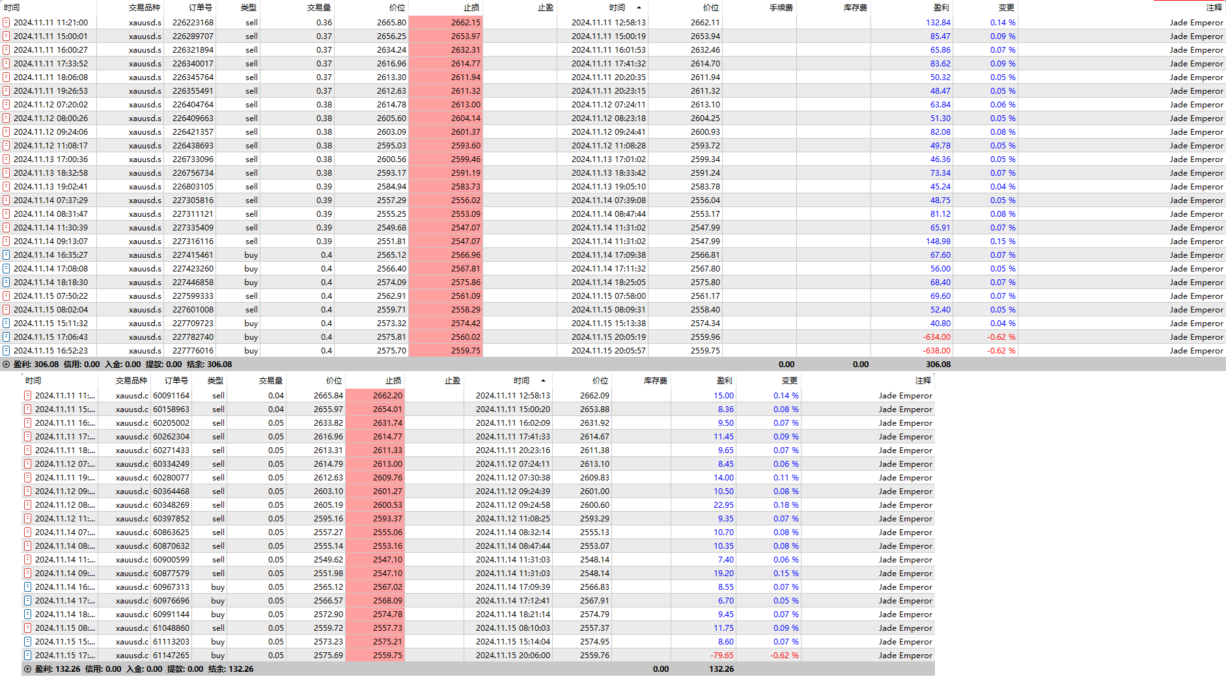Select the stop-loss cell 2662.15

pyautogui.click(x=446, y=22)
